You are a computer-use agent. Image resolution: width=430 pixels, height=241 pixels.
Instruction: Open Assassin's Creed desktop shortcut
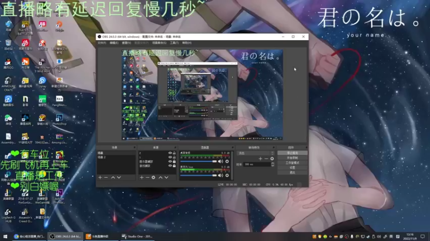25,216
